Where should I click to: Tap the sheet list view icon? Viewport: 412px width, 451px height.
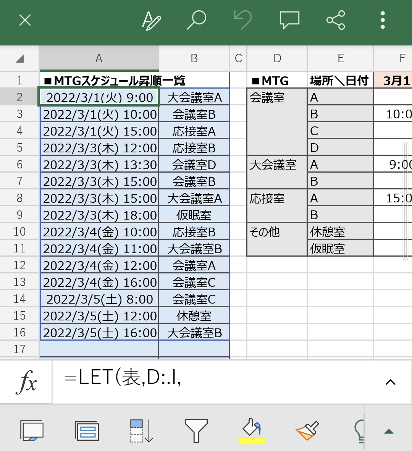(87, 431)
